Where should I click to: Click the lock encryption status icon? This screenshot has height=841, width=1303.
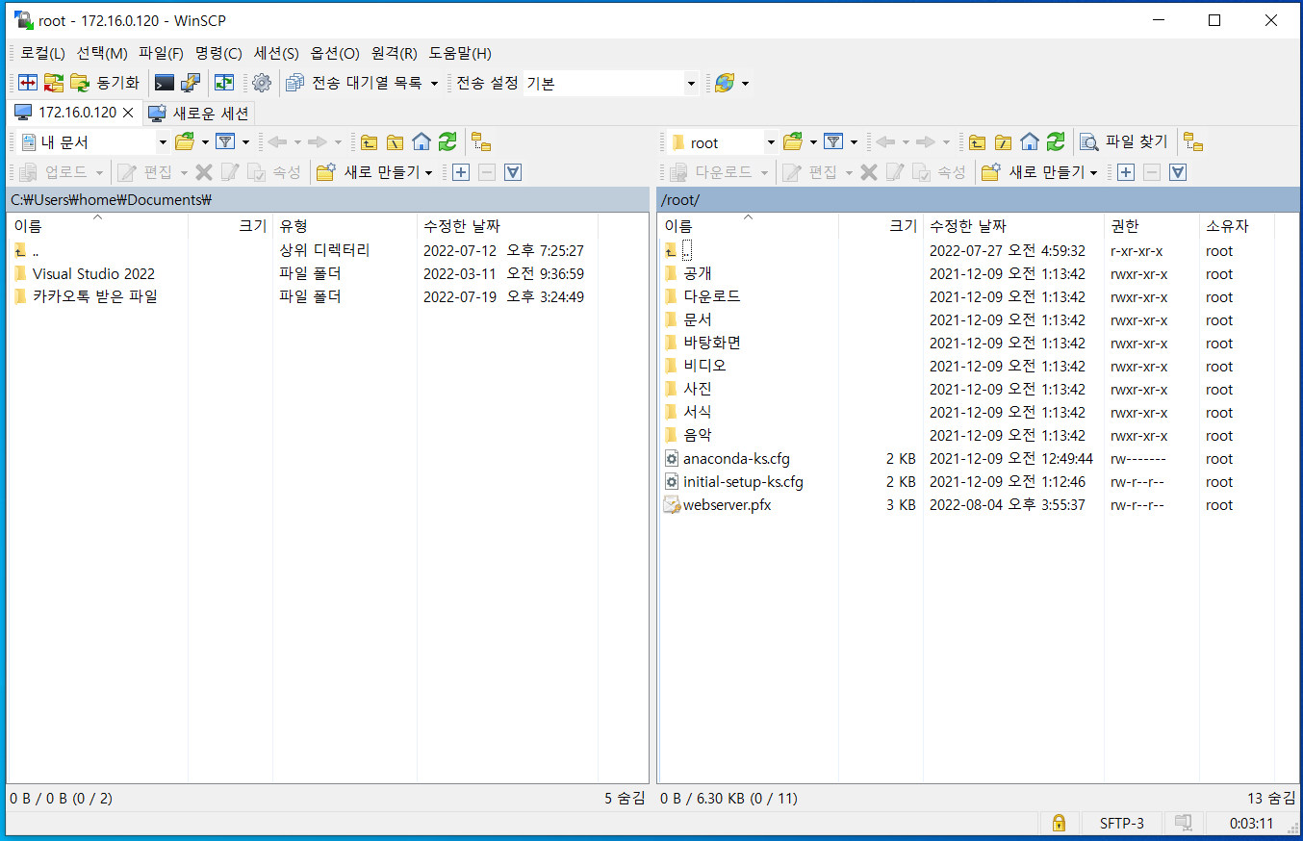[x=1059, y=823]
